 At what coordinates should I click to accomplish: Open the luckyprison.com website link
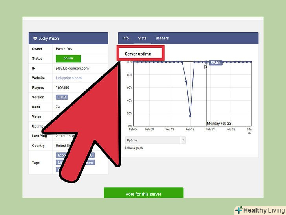[x=69, y=78]
